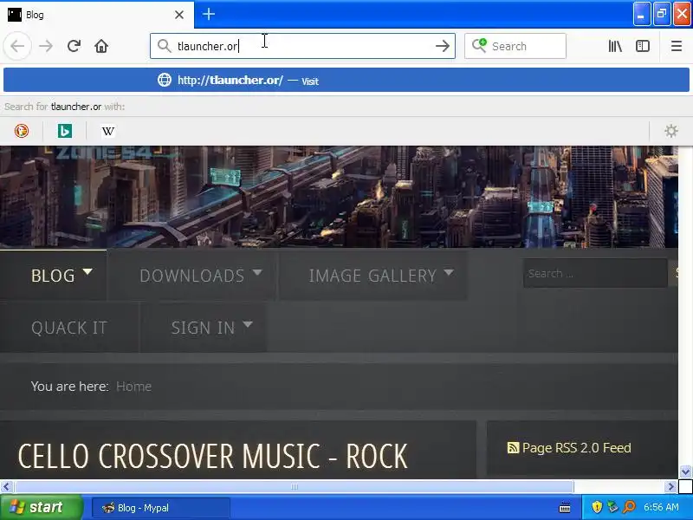The image size is (693, 520).
Task: Open the on-screen keyboard icon in the taskbar
Action: coord(565,507)
